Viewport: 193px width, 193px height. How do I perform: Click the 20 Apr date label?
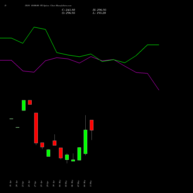point(17,184)
